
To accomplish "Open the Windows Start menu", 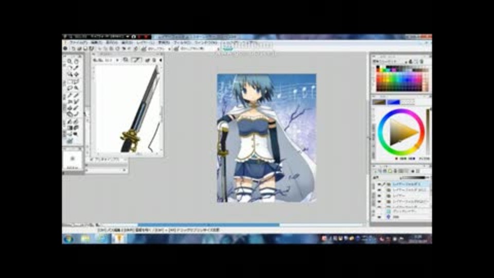I will [x=68, y=239].
